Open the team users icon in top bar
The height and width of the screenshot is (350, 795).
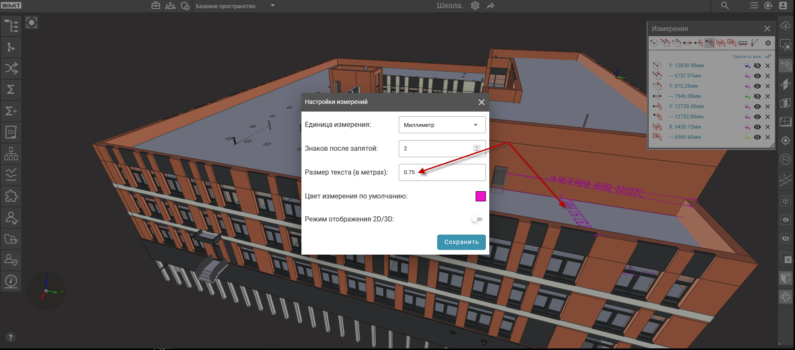click(170, 6)
